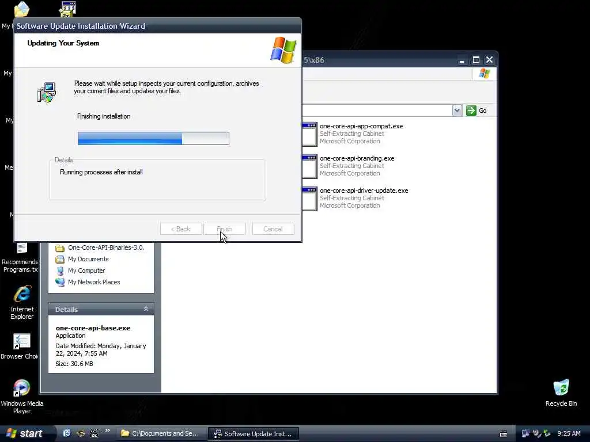Select the one-core-api-app-compat.exe file name
Image resolution: width=590 pixels, height=442 pixels.
click(x=361, y=126)
